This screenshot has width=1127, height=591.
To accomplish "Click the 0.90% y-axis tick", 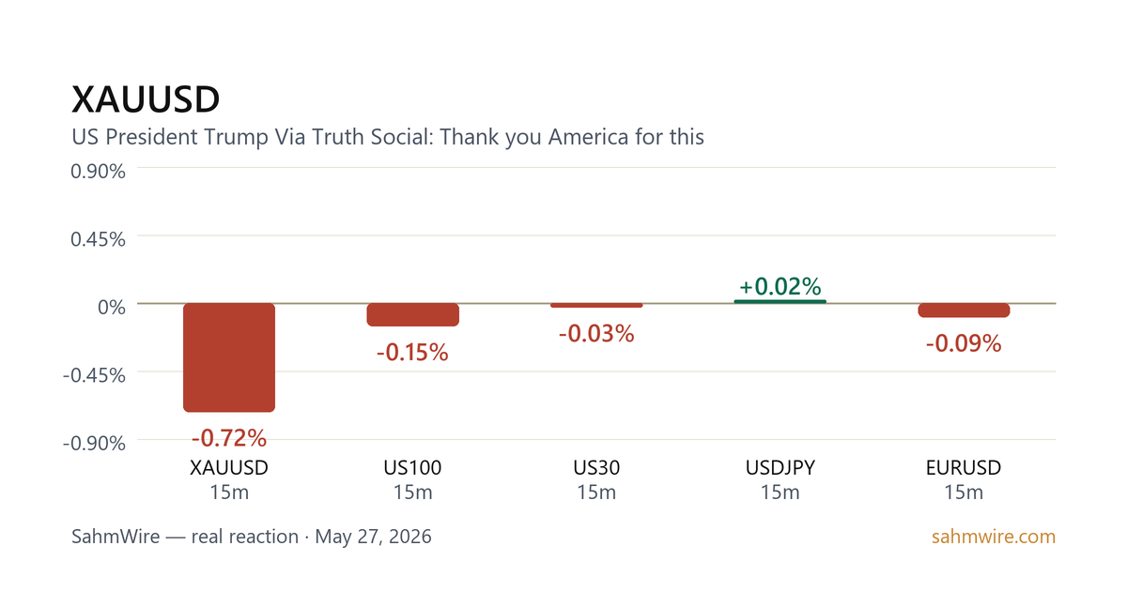I will (x=99, y=171).
